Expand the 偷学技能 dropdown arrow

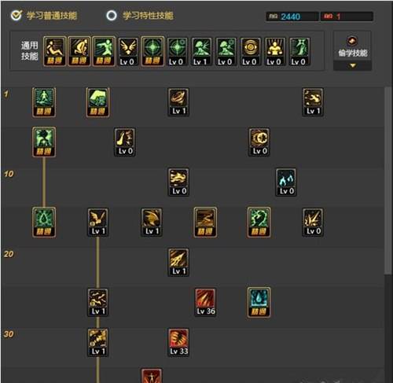353,65
